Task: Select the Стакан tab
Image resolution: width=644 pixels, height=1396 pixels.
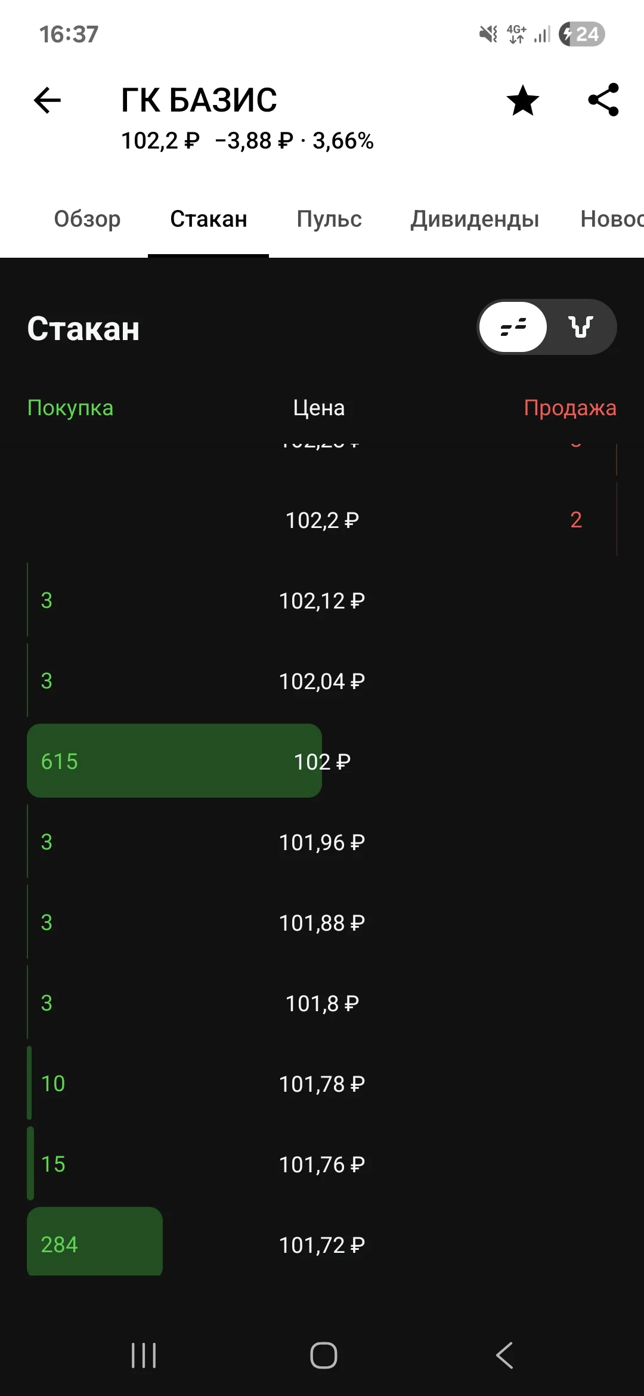Action: click(209, 219)
